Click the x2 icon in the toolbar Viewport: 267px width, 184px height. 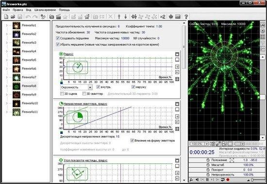[163, 17]
